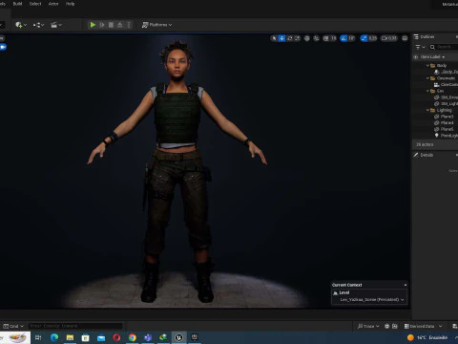458x344 pixels.
Task: Collapse the Current Context overlay
Action: point(406,285)
